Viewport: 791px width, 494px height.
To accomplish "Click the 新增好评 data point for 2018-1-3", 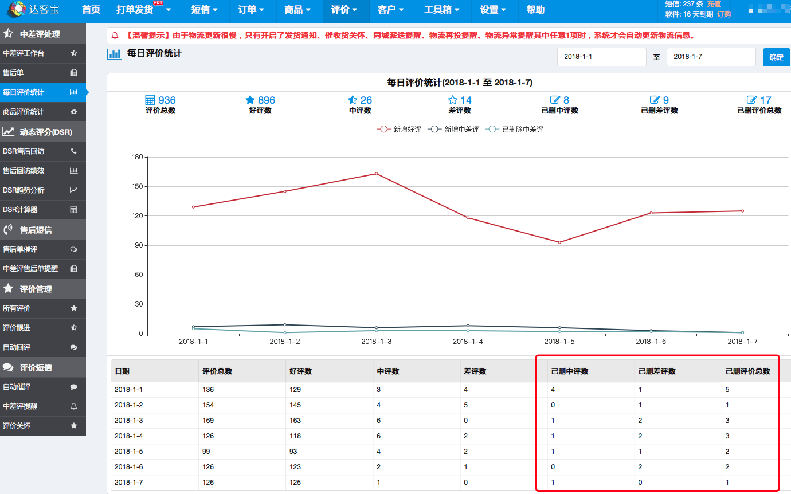I will click(x=377, y=174).
